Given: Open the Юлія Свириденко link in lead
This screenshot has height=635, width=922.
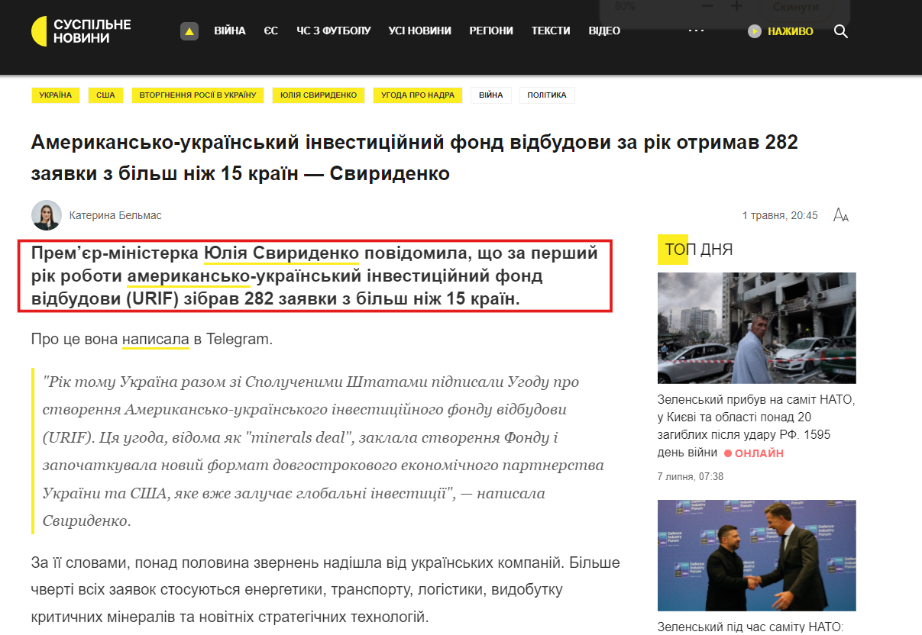Looking at the screenshot, I should [281, 253].
